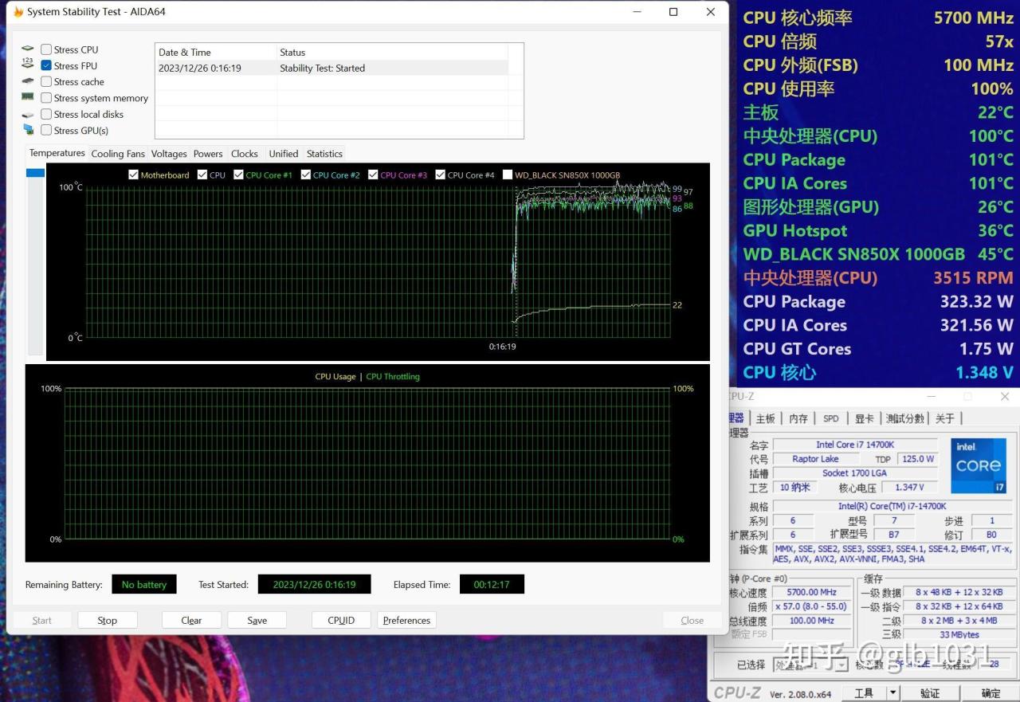Open the 工具 dropdown arrow in CPU-Z
Image resolution: width=1020 pixels, height=702 pixels.
tap(893, 692)
